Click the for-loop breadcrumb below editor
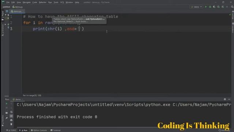Screen dimensions: 234x132 pos(32,95)
